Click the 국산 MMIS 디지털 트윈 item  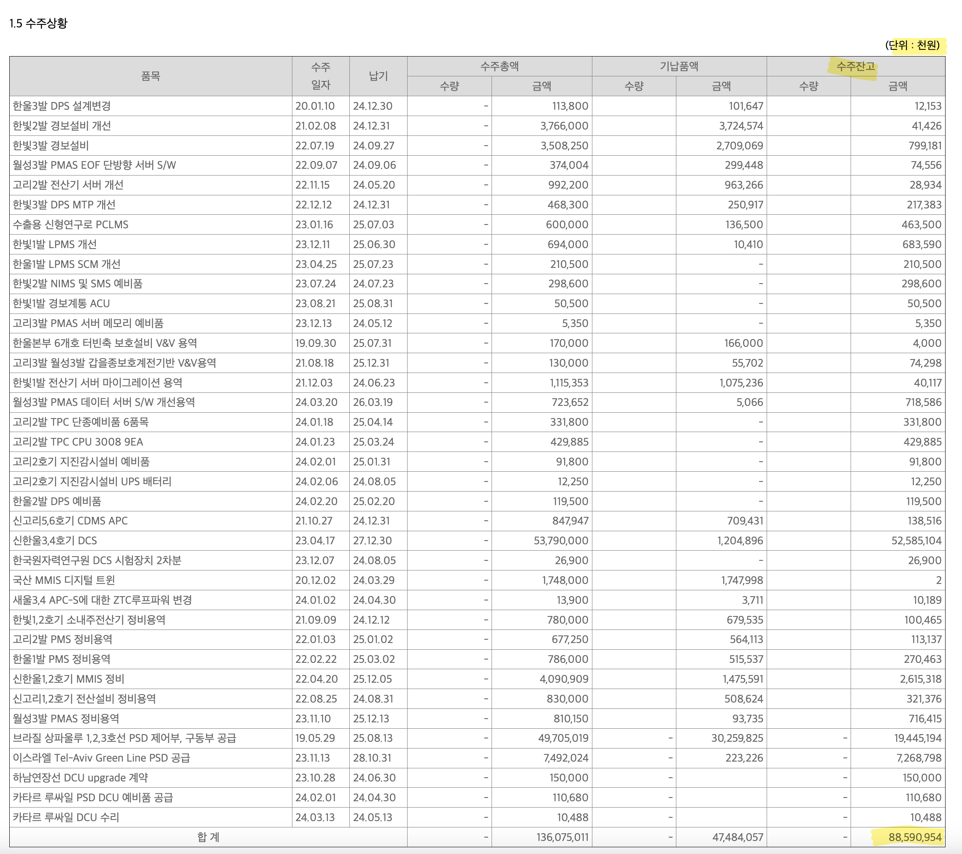point(64,580)
